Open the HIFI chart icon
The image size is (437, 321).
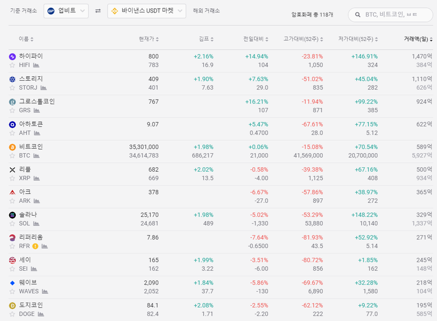click(36, 65)
